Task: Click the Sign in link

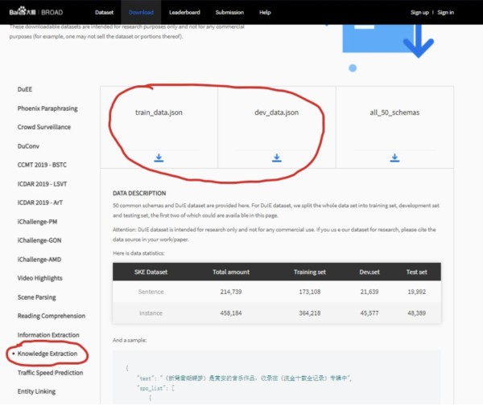Action: click(445, 13)
